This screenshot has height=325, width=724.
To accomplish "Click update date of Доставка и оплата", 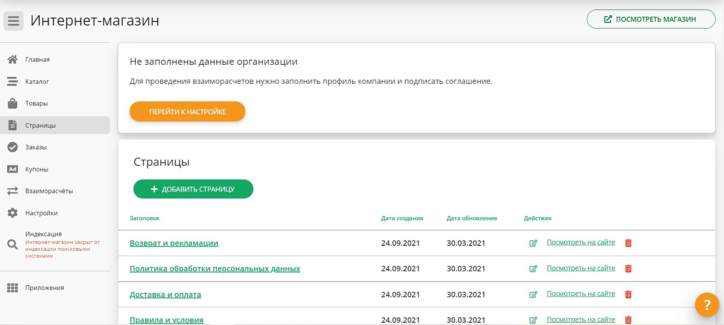I will (x=466, y=295).
